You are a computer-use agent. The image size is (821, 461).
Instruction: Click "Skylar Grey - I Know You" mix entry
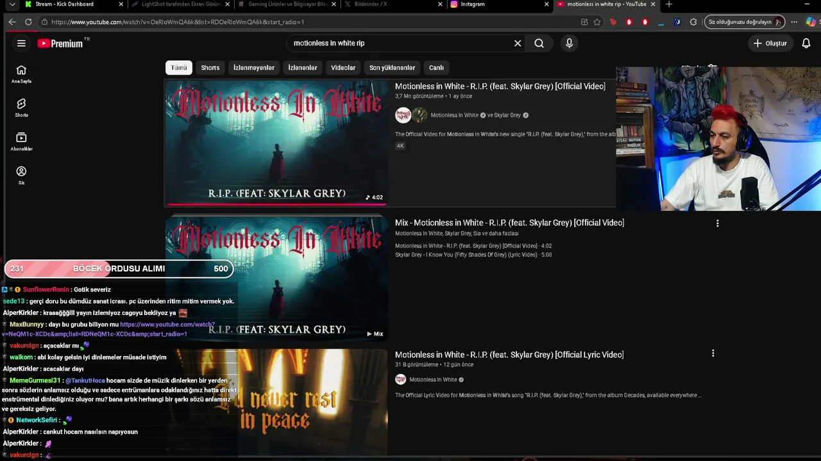click(x=473, y=255)
